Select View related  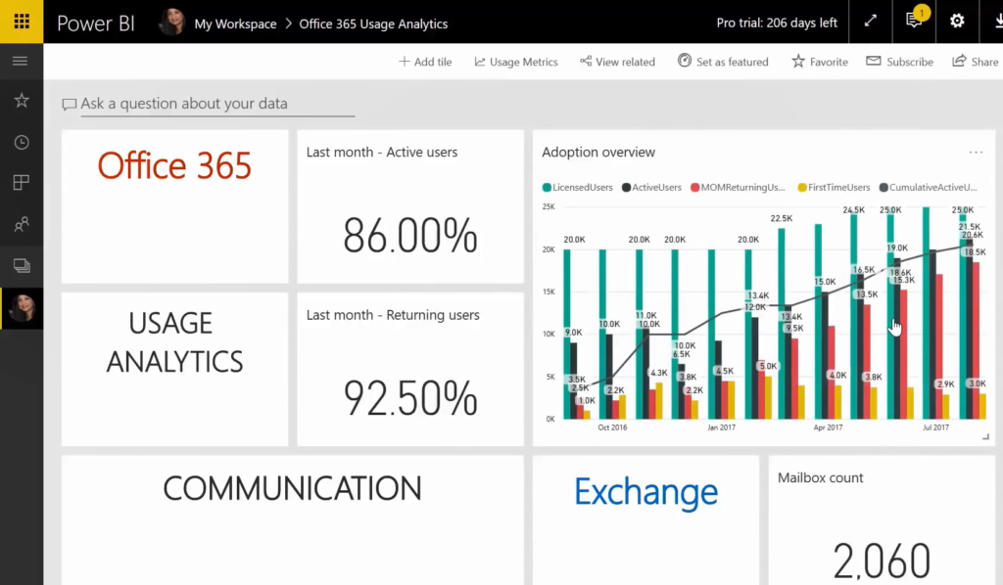tap(617, 62)
